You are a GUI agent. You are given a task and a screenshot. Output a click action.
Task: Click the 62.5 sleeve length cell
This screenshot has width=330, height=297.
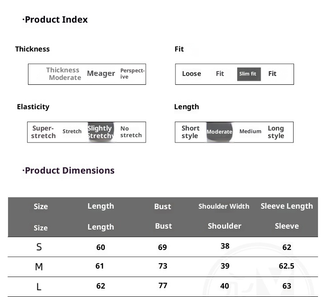click(x=286, y=266)
